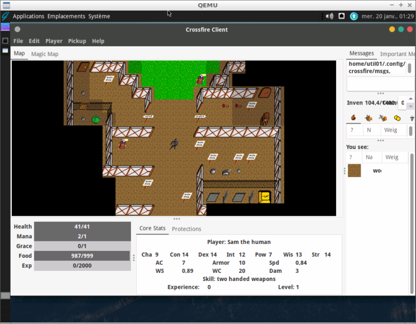Click the Messages panel scrollbar
Image resolution: width=416 pixels, height=324 pixels.
tap(410, 68)
